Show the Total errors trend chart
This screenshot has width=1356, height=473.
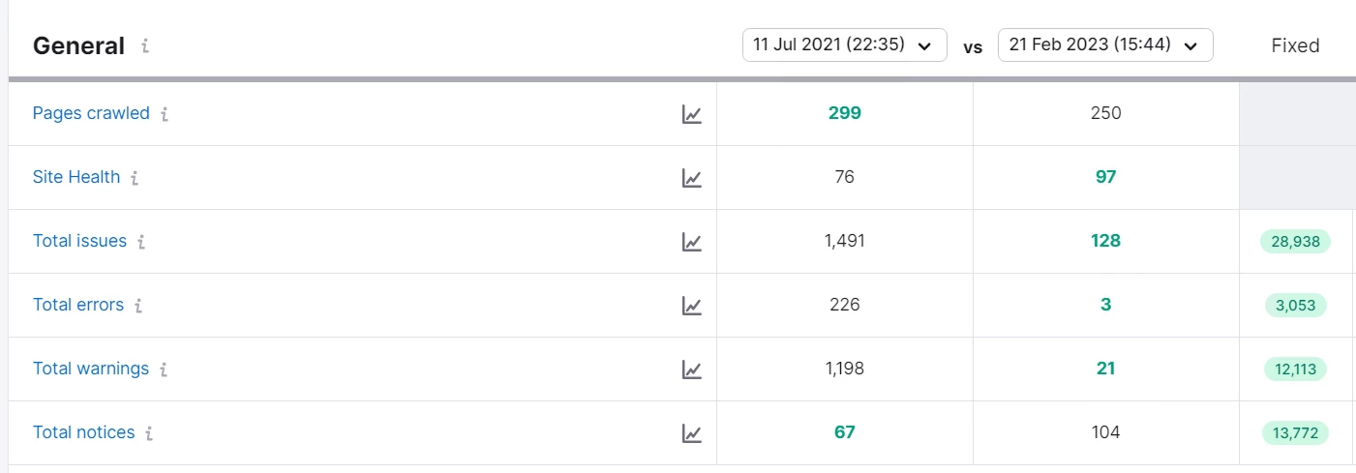point(691,306)
